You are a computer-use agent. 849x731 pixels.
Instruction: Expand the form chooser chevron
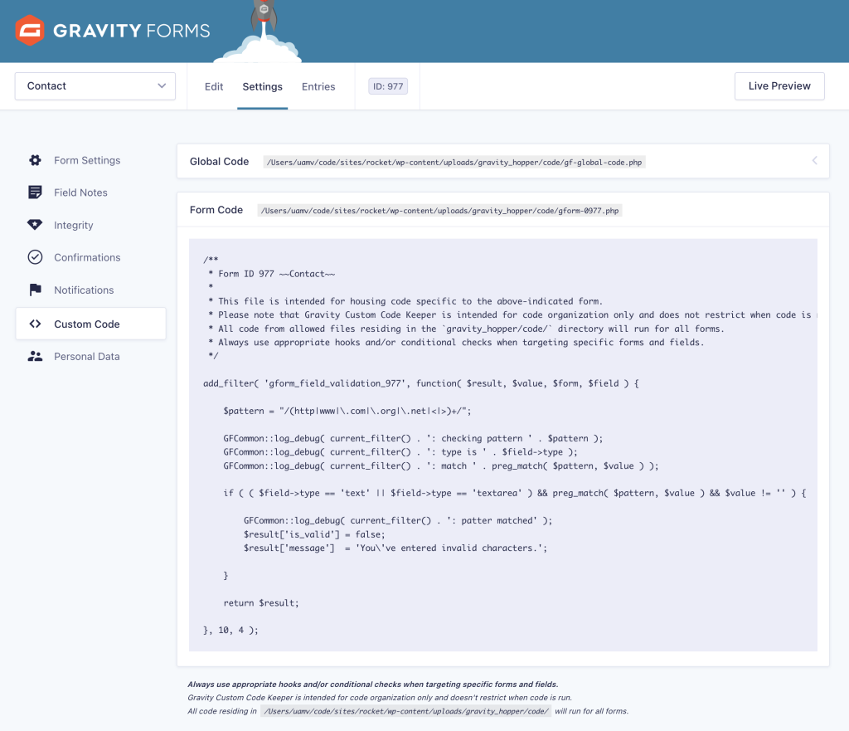(162, 85)
